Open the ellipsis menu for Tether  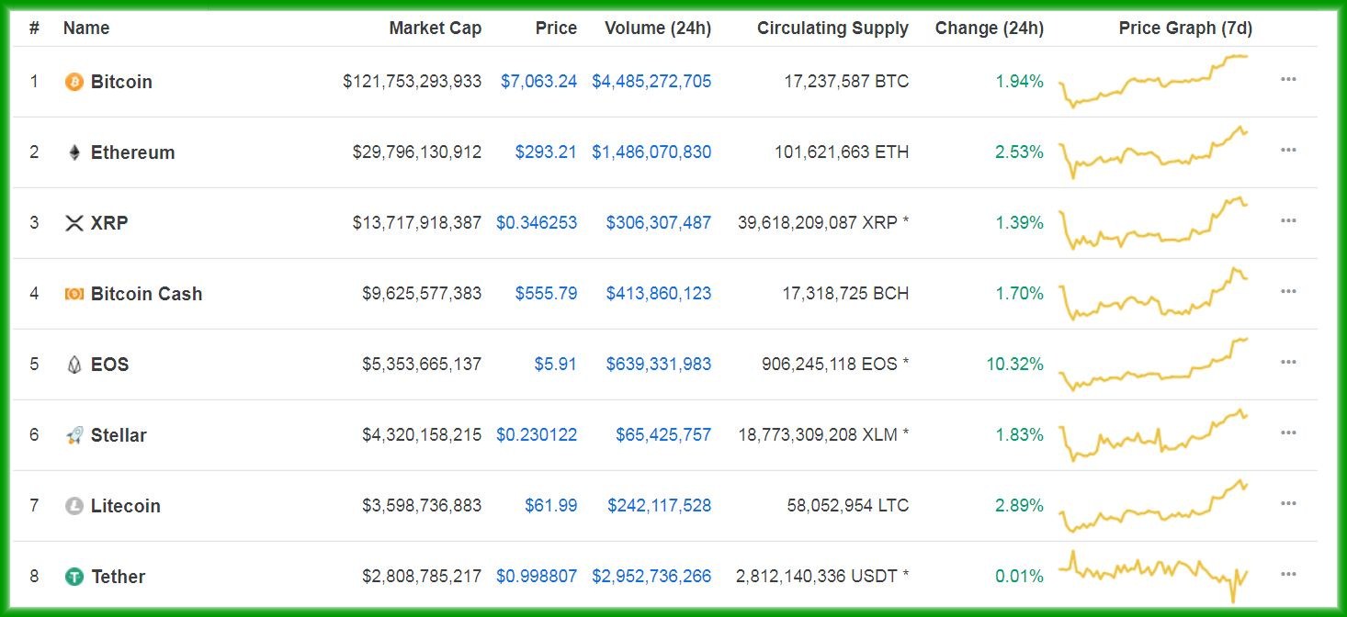click(x=1288, y=575)
